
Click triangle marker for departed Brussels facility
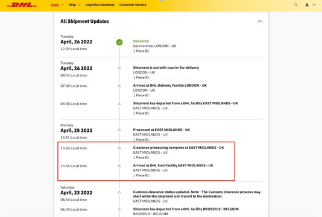tap(119, 209)
